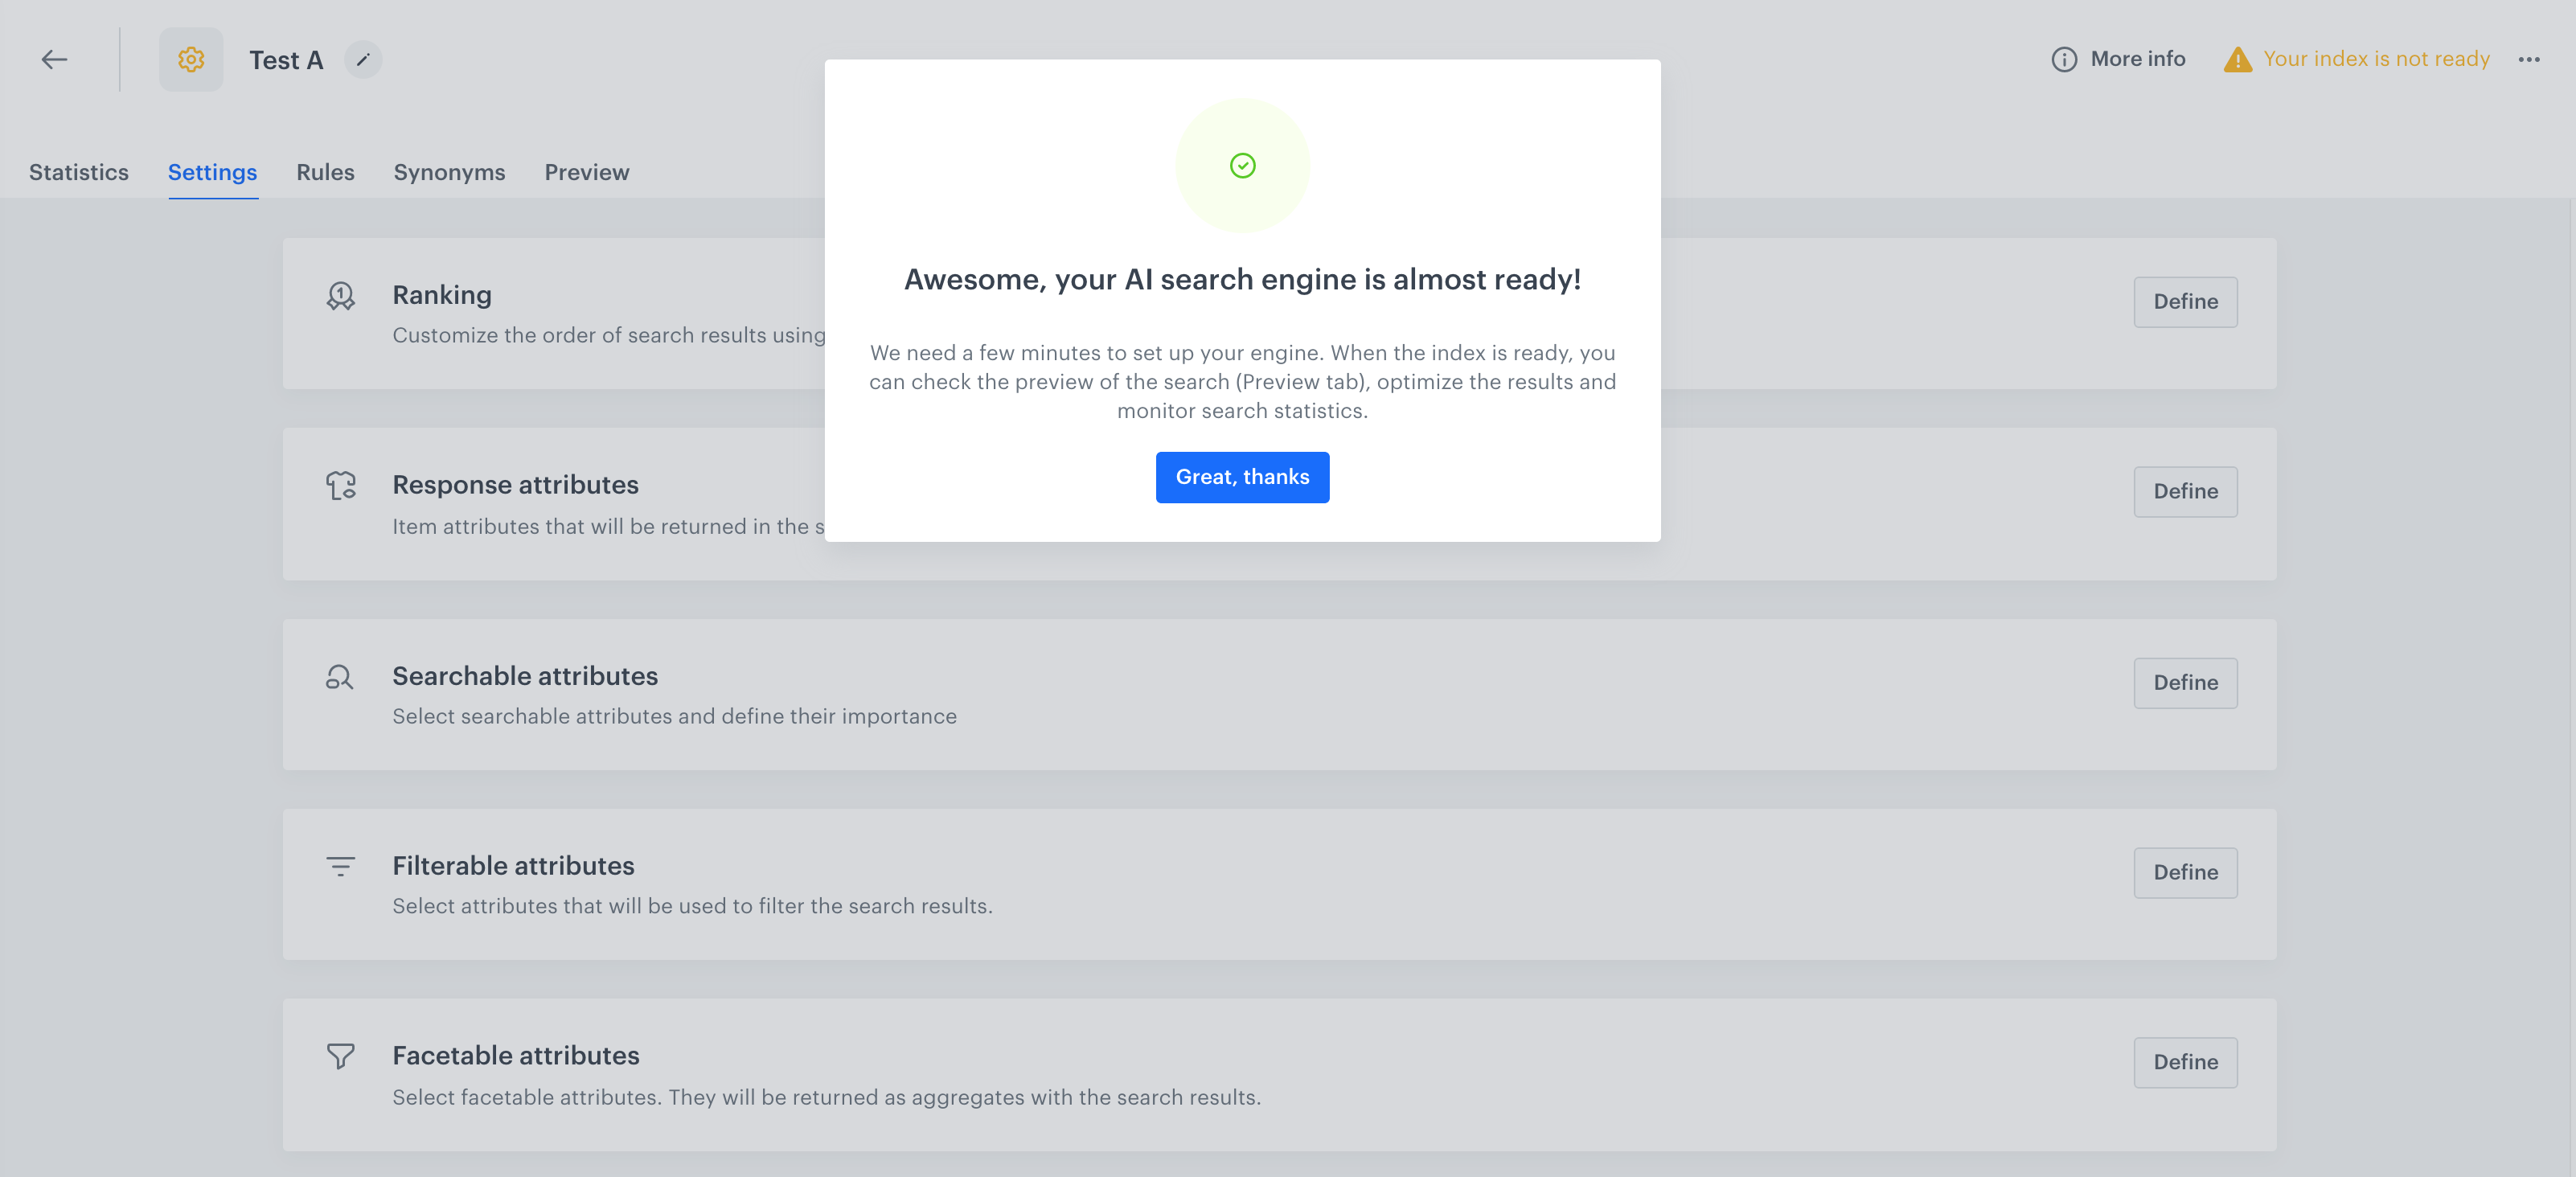Click the orange gear index icon

point(191,60)
